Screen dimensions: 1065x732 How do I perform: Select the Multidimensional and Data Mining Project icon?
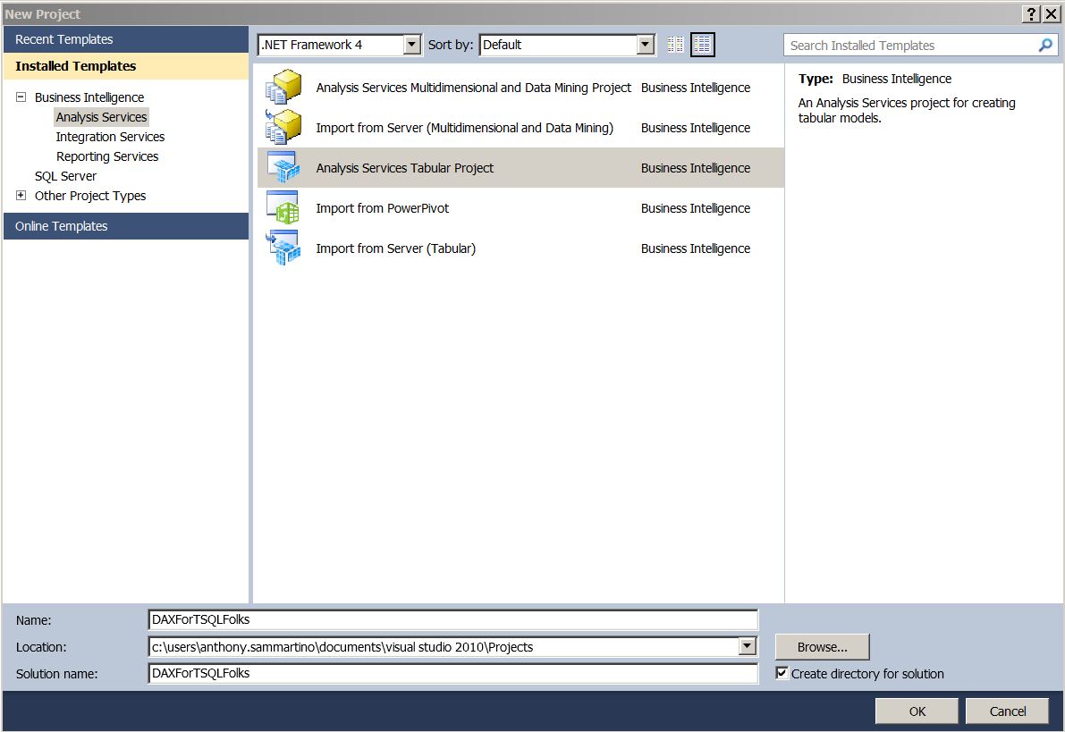click(x=283, y=87)
